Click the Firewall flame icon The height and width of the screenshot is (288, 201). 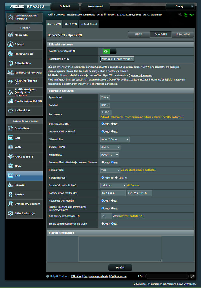[10, 185]
